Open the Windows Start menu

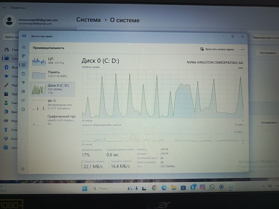click(x=85, y=189)
